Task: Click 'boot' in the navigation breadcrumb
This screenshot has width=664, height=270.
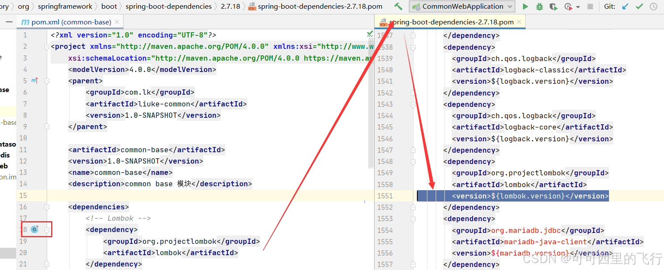Action: pyautogui.click(x=109, y=7)
